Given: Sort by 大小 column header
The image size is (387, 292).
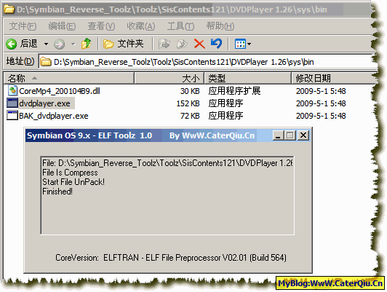Looking at the screenshot, I should tap(169, 79).
